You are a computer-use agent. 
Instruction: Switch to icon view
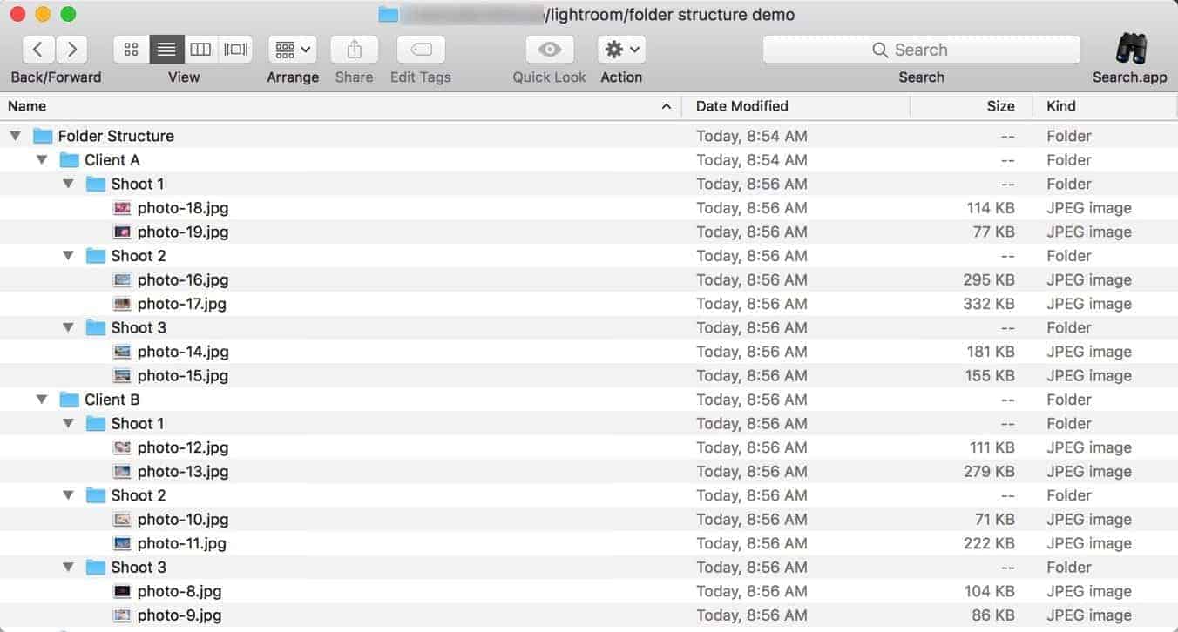click(132, 50)
